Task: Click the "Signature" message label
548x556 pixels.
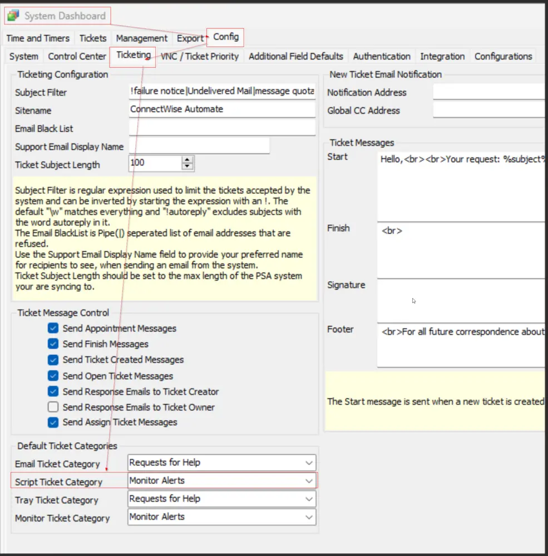Action: (346, 285)
